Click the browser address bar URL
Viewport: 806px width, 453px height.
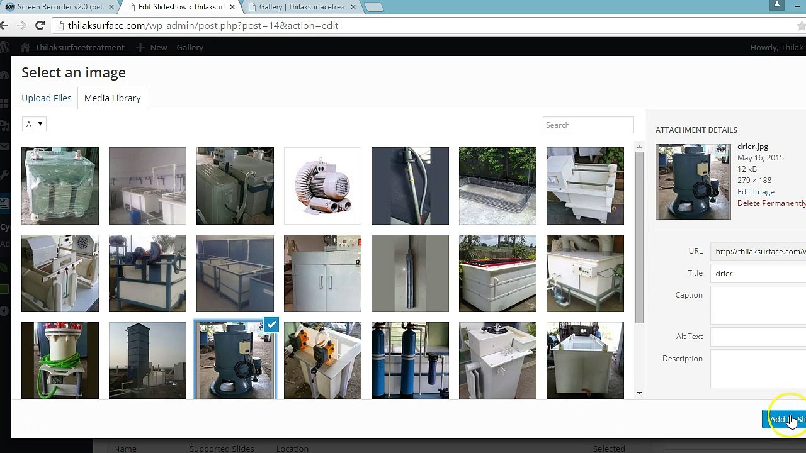click(x=203, y=25)
